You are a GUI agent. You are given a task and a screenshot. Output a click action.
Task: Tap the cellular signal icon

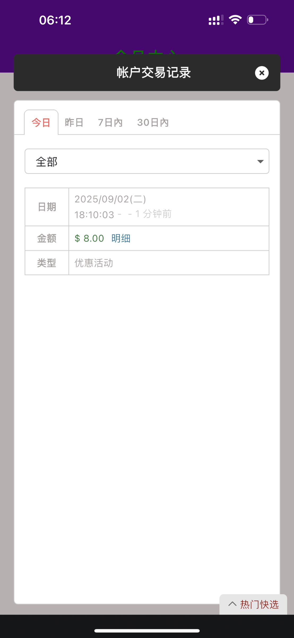[216, 20]
